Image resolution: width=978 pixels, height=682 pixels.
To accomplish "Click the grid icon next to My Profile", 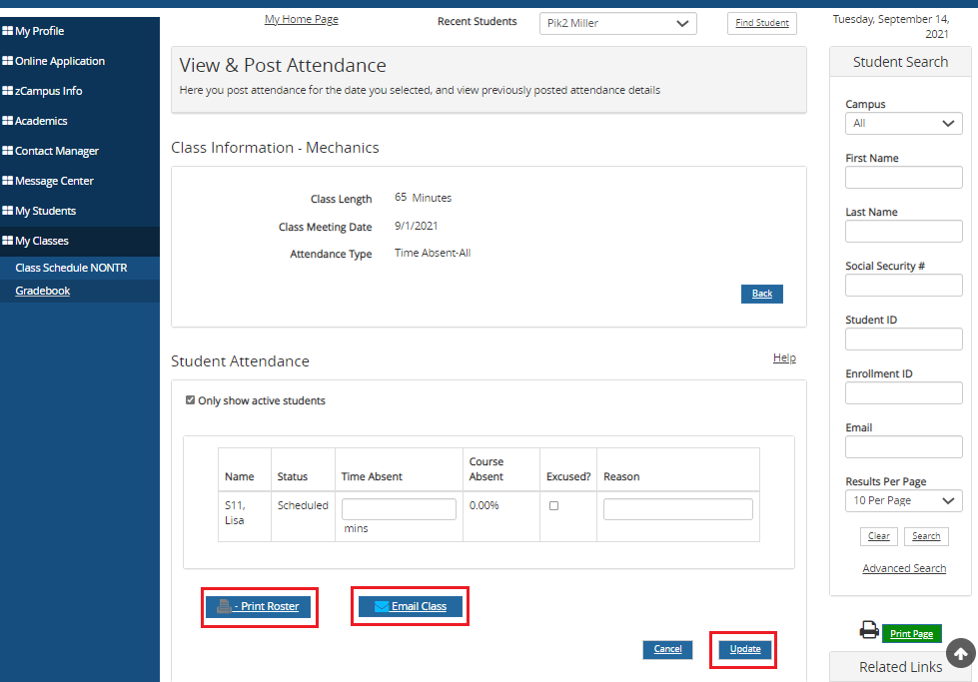I will (x=8, y=31).
